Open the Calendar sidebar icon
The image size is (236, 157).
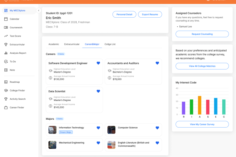click(6, 19)
